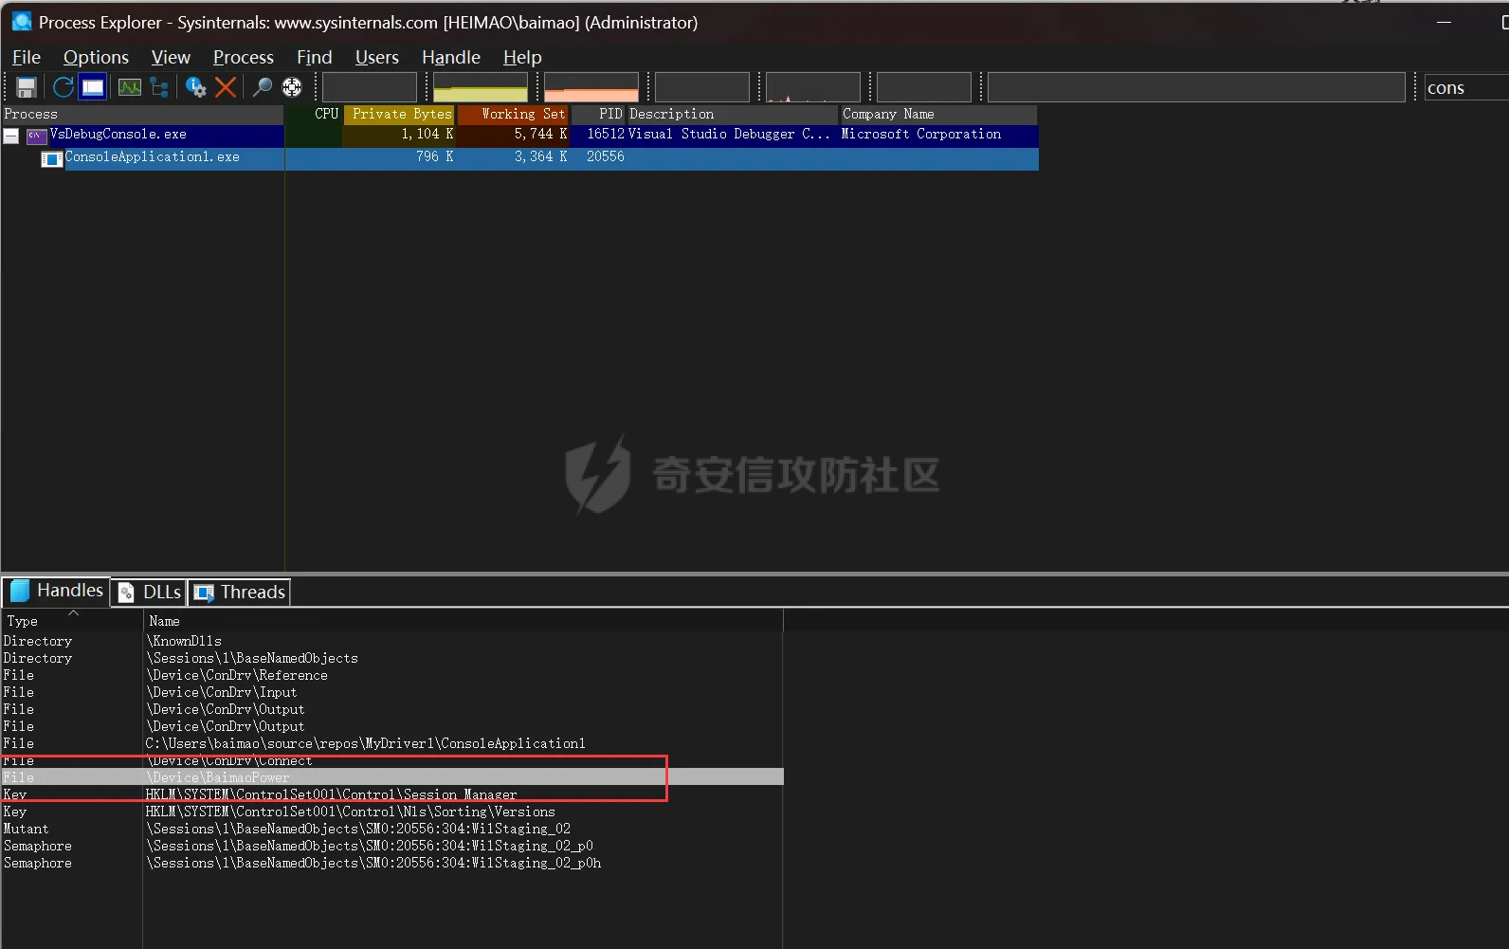This screenshot has height=949, width=1509.
Task: Minimize the Process Explorer window
Action: coord(1444,22)
